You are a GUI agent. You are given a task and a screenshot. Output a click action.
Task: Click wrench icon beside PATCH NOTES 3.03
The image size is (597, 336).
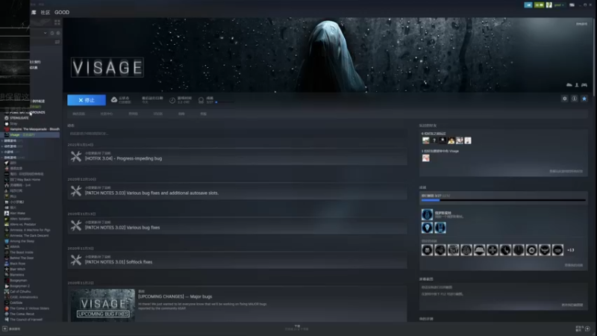coord(76,191)
